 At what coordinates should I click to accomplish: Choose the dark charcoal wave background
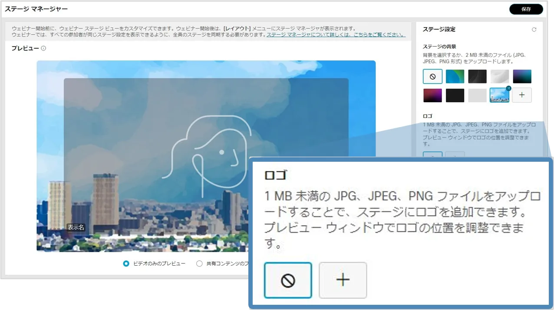(477, 77)
